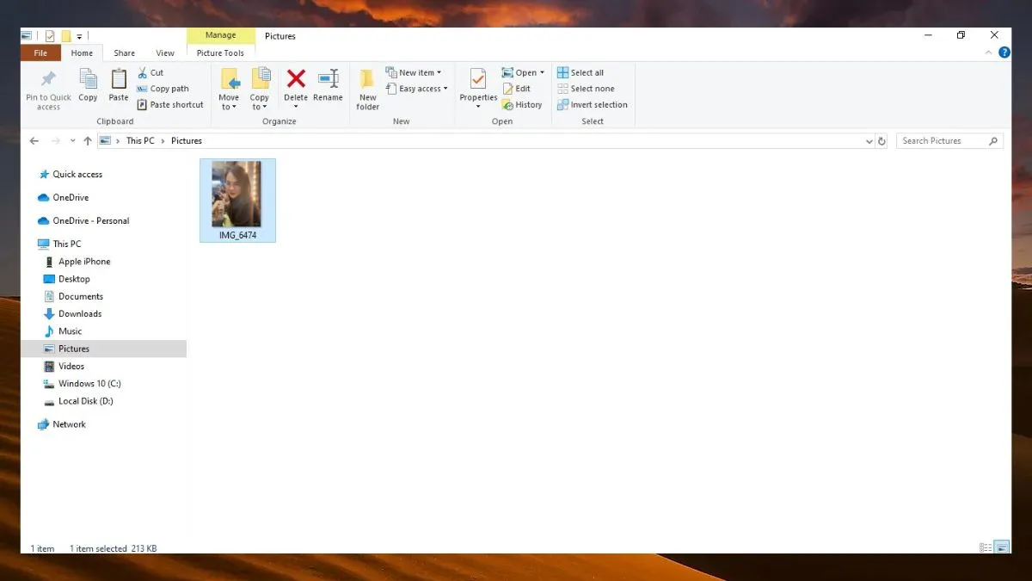The width and height of the screenshot is (1032, 581).
Task: Refresh the Pictures folder view
Action: point(881,141)
